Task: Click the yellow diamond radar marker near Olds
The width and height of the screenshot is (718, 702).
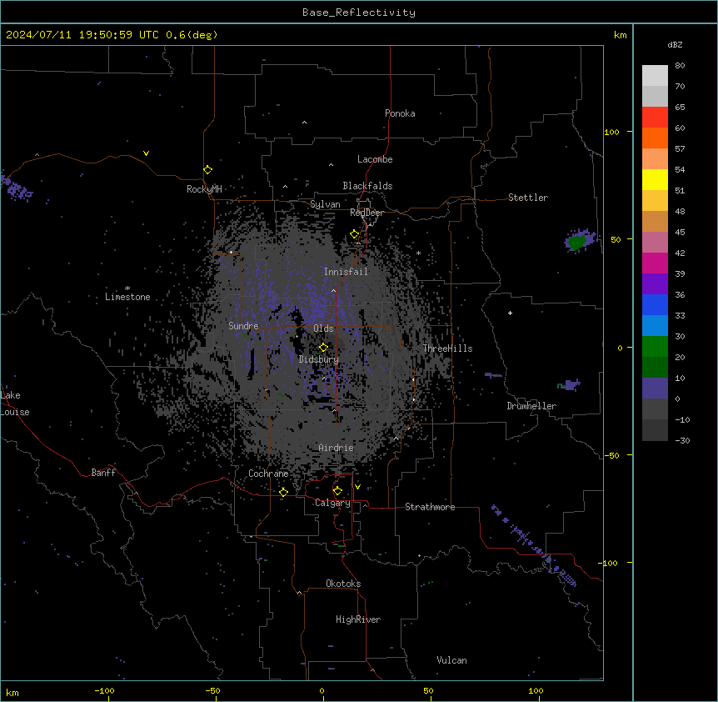Action: pos(324,348)
